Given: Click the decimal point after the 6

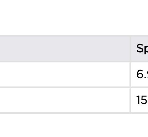Looking at the screenshot, I should click(x=145, y=77).
